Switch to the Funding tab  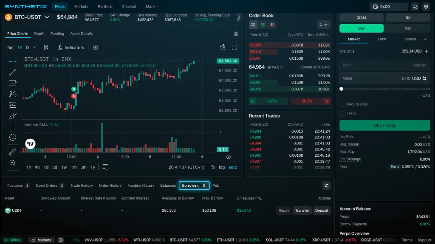click(57, 34)
